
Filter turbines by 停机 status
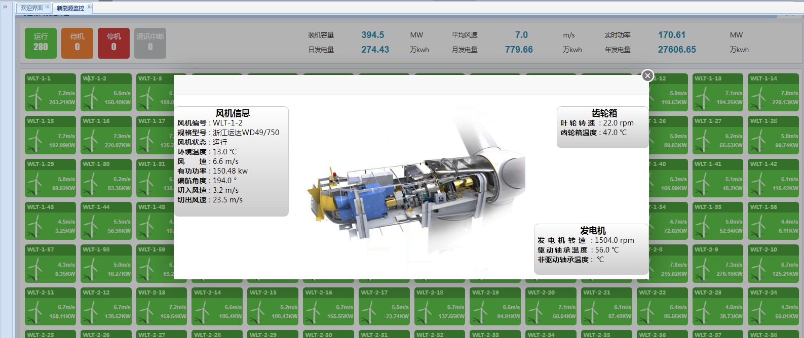113,43
